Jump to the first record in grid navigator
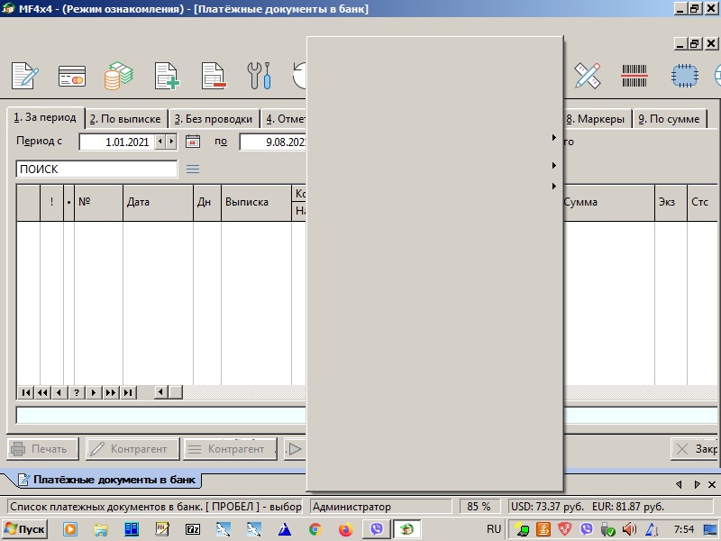Viewport: 721px width, 541px height. click(x=25, y=392)
